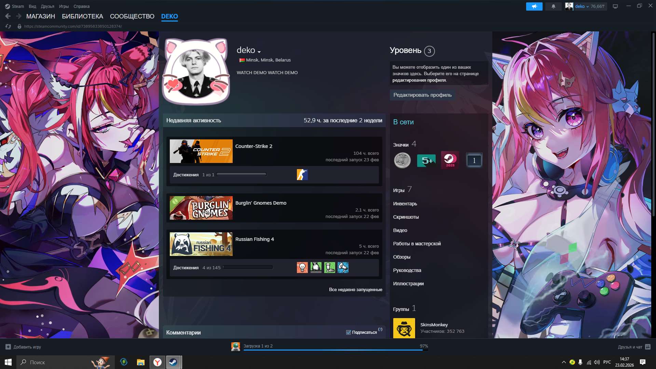Click the Редактировать профиль button

[422, 95]
